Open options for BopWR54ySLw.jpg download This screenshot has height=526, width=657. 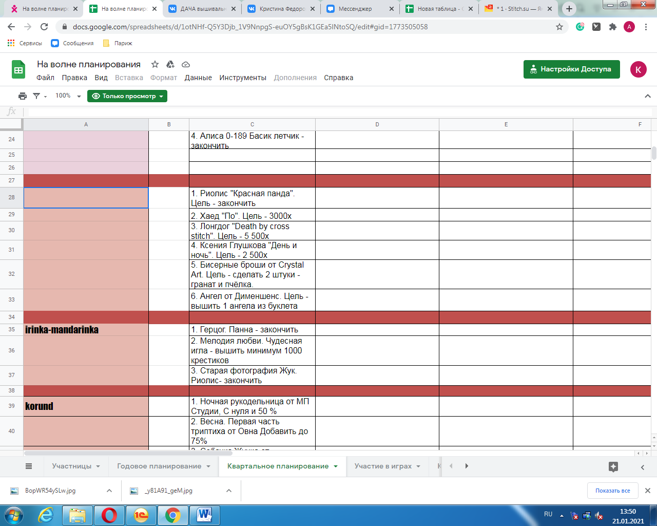[x=109, y=491]
